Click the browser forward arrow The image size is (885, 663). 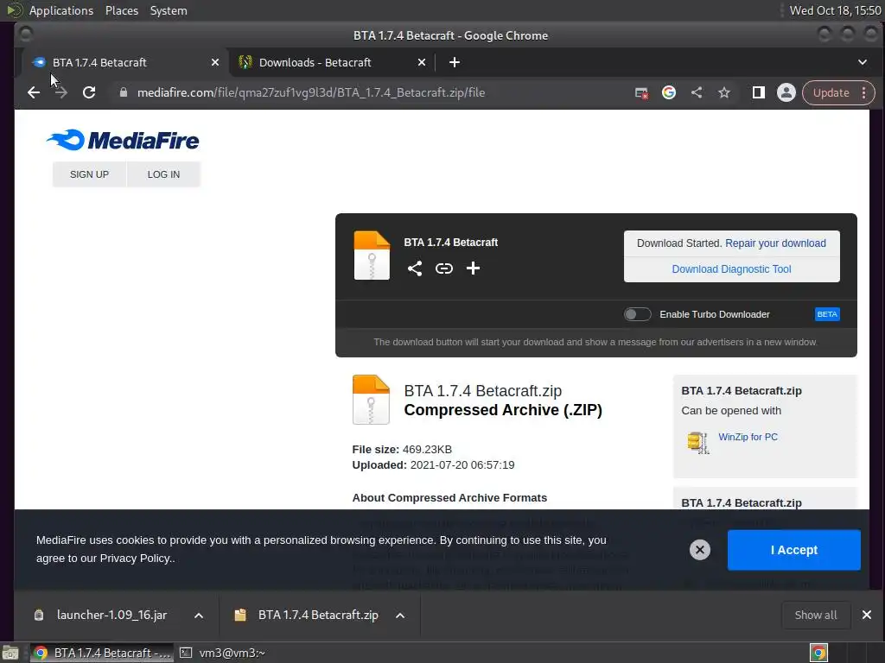click(61, 92)
